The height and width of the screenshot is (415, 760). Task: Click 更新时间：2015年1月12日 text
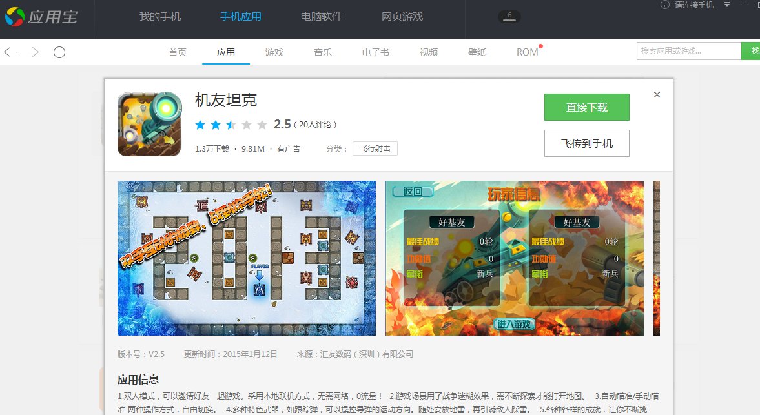click(x=231, y=354)
